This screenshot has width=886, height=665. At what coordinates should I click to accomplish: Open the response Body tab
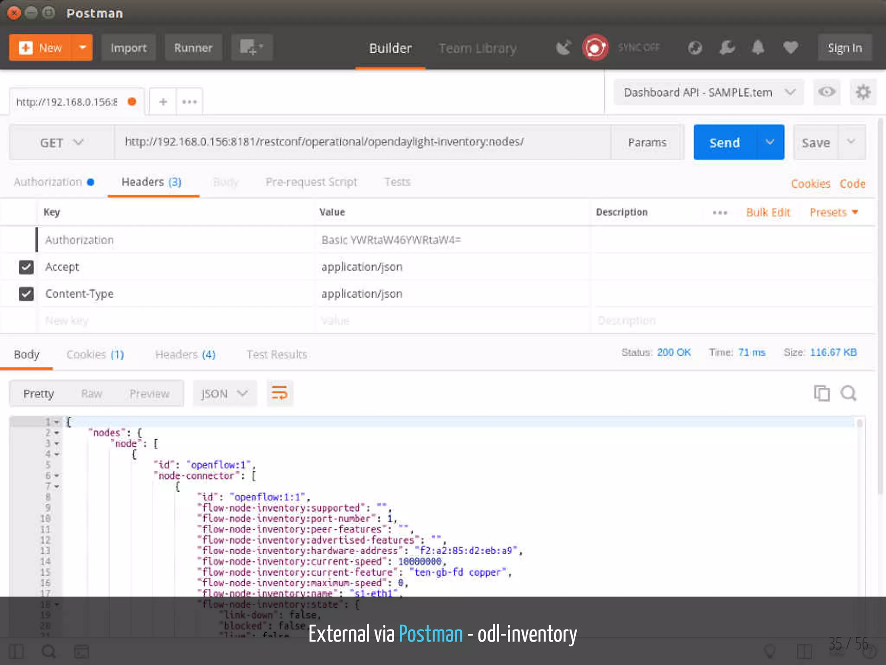coord(26,354)
